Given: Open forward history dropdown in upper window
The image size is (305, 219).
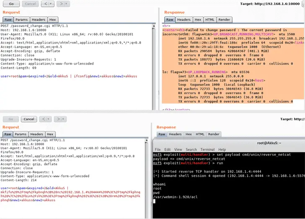Looking at the screenshot, I should point(67,4).
